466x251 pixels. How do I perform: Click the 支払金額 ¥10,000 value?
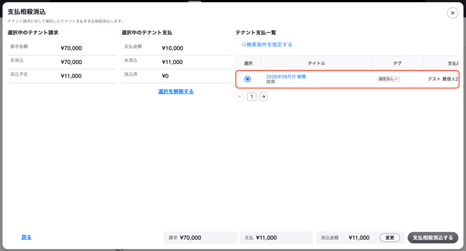[172, 48]
